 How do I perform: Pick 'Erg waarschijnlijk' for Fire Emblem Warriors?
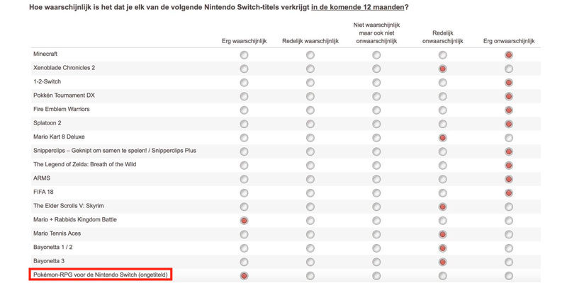[244, 110]
